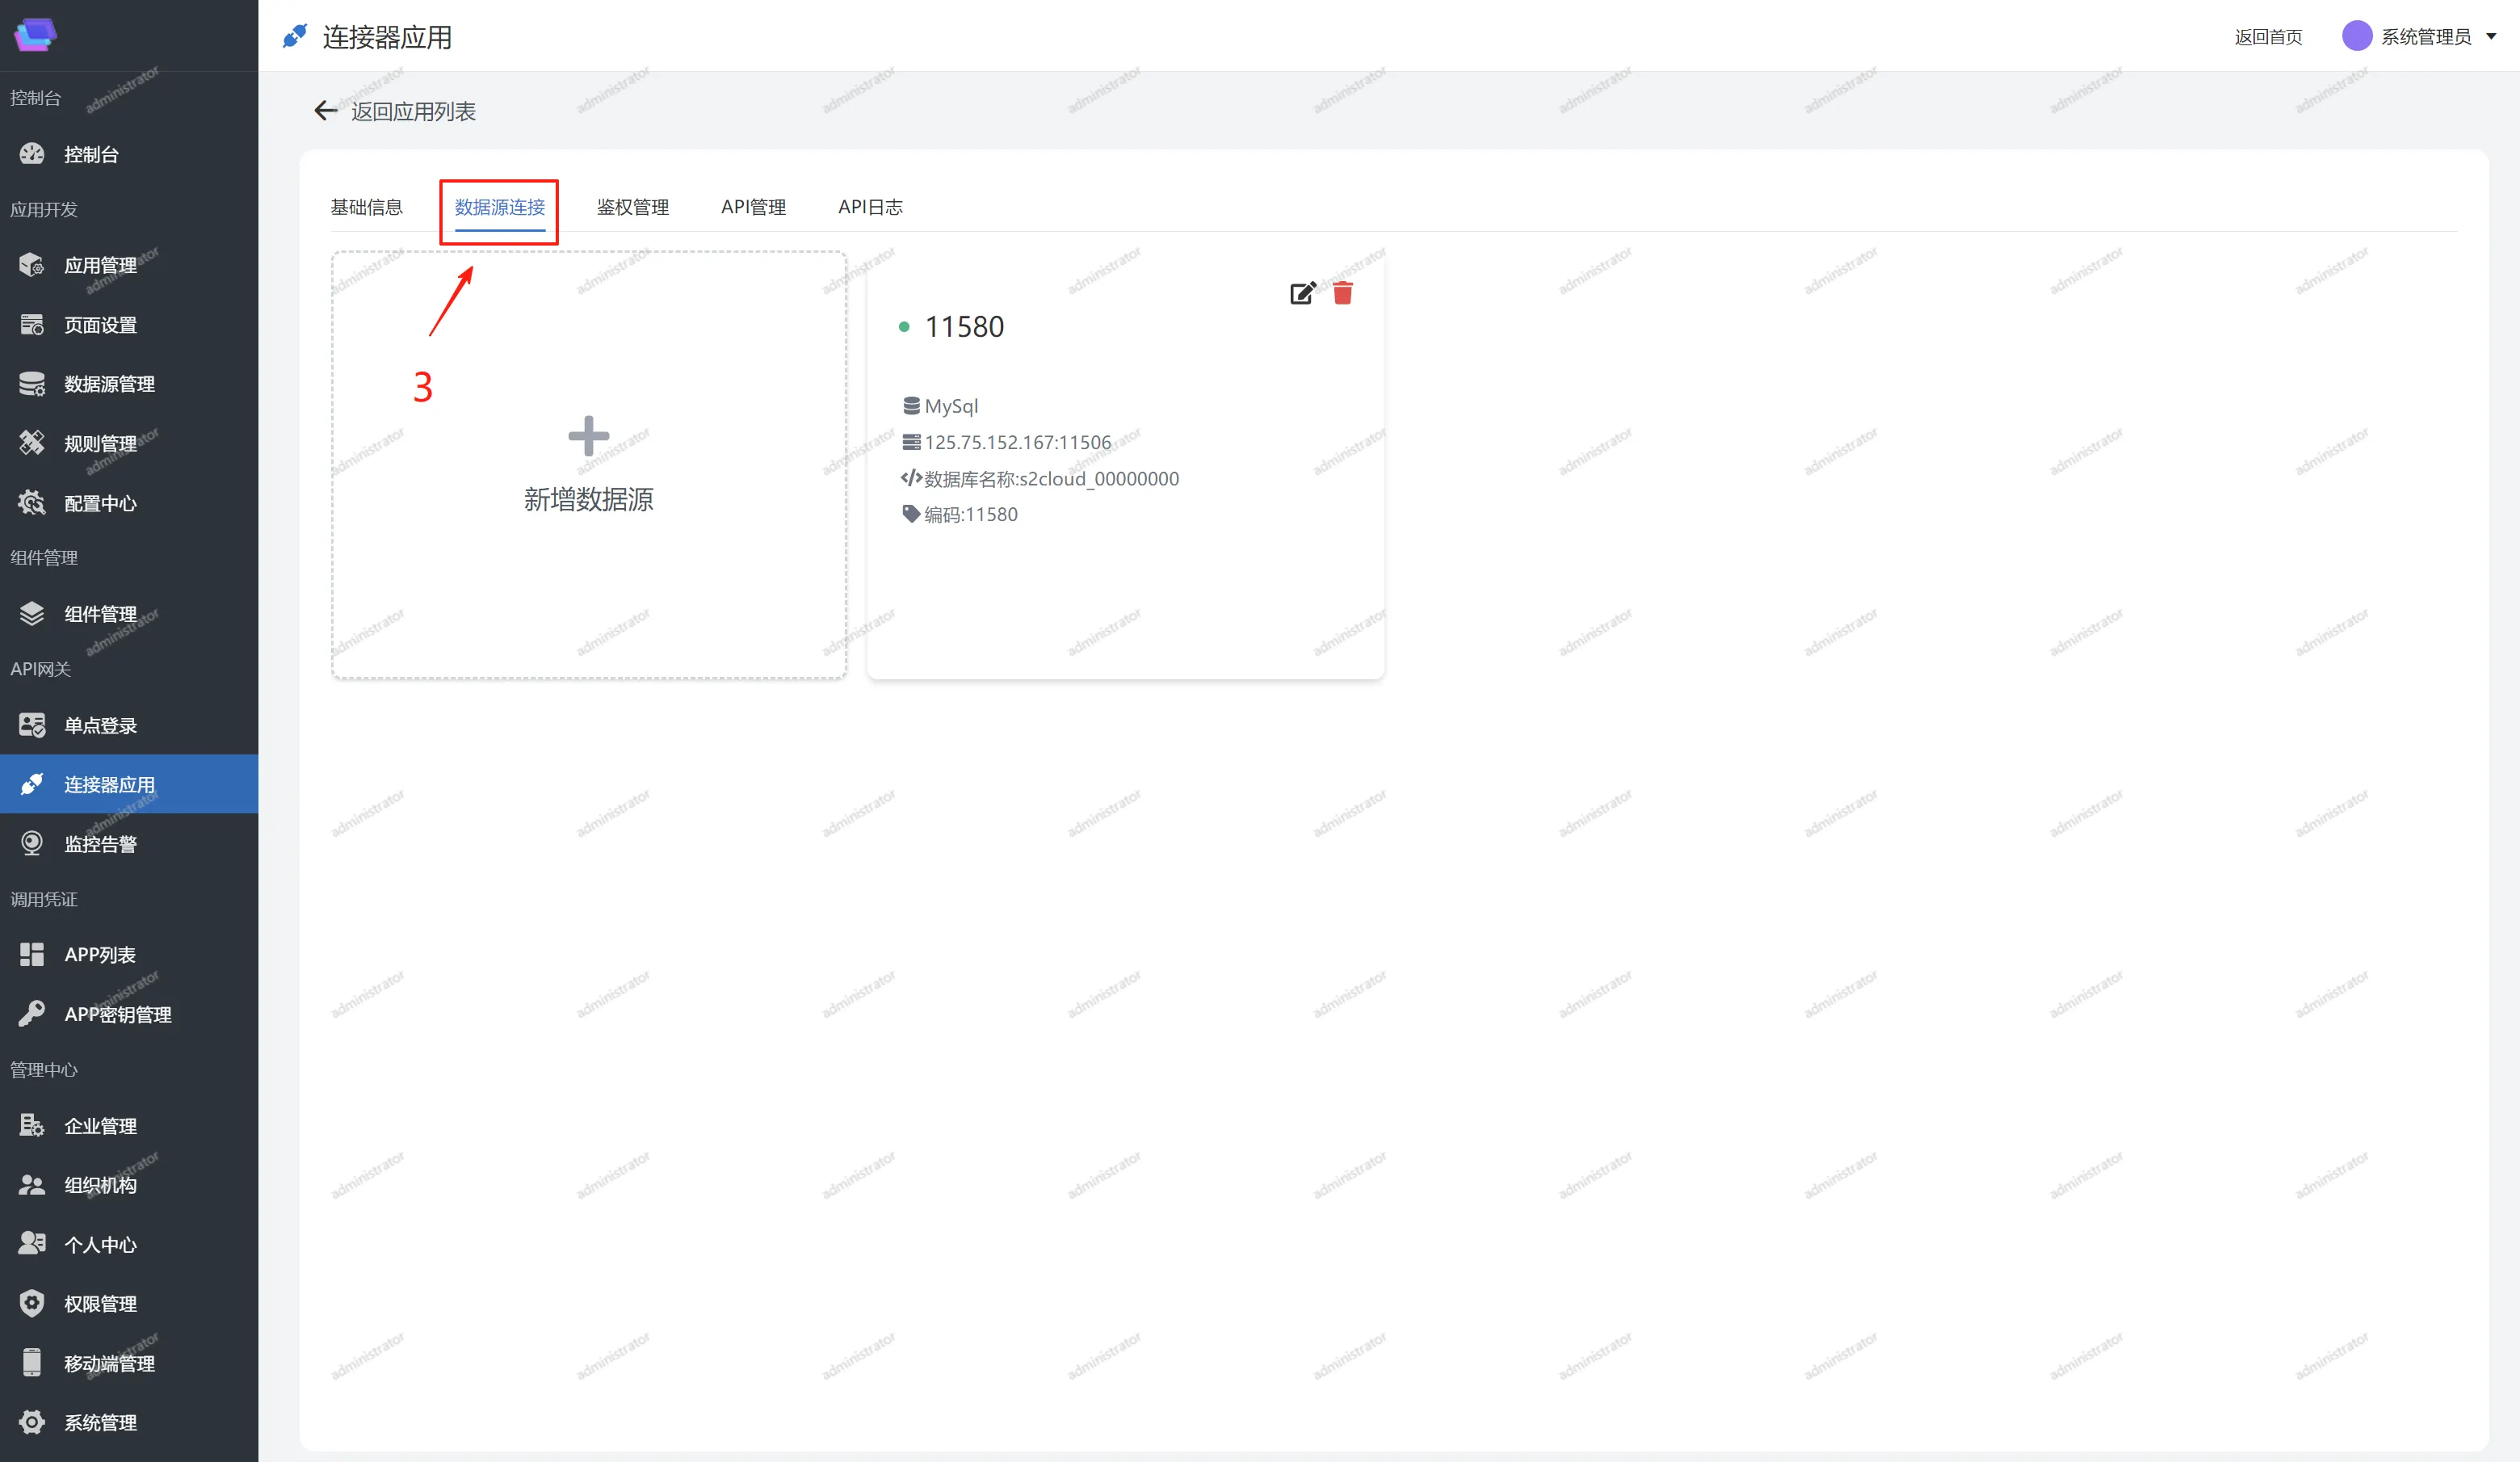
Task: Click the edit icon on the 11580 card
Action: coord(1302,293)
